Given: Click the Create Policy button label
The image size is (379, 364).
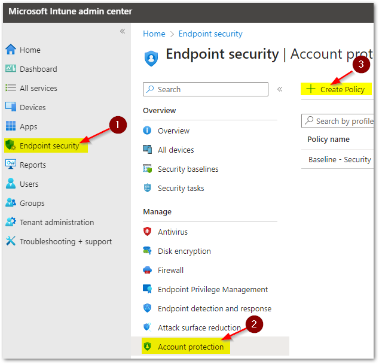Looking at the screenshot, I should click(343, 89).
